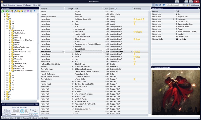
Task: Expand the N node in the tree
Action: click(5, 92)
